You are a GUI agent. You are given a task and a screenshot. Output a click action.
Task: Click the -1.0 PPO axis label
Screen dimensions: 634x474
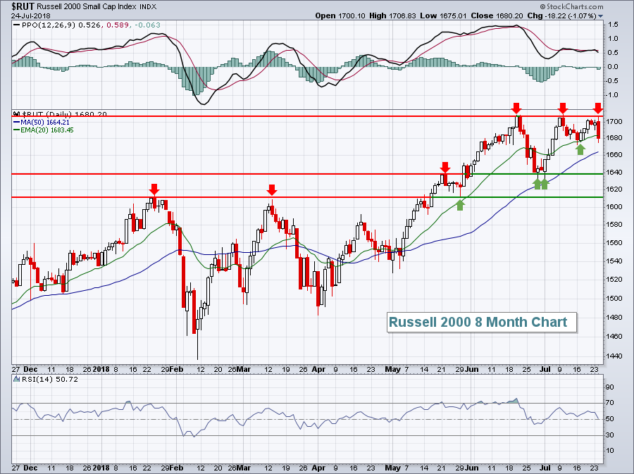611,95
